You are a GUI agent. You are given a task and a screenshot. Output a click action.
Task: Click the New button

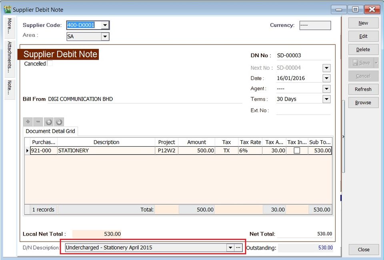[363, 23]
